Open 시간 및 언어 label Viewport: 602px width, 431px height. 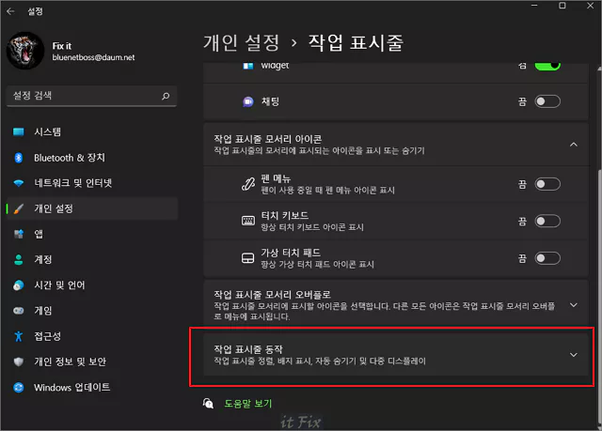59,285
